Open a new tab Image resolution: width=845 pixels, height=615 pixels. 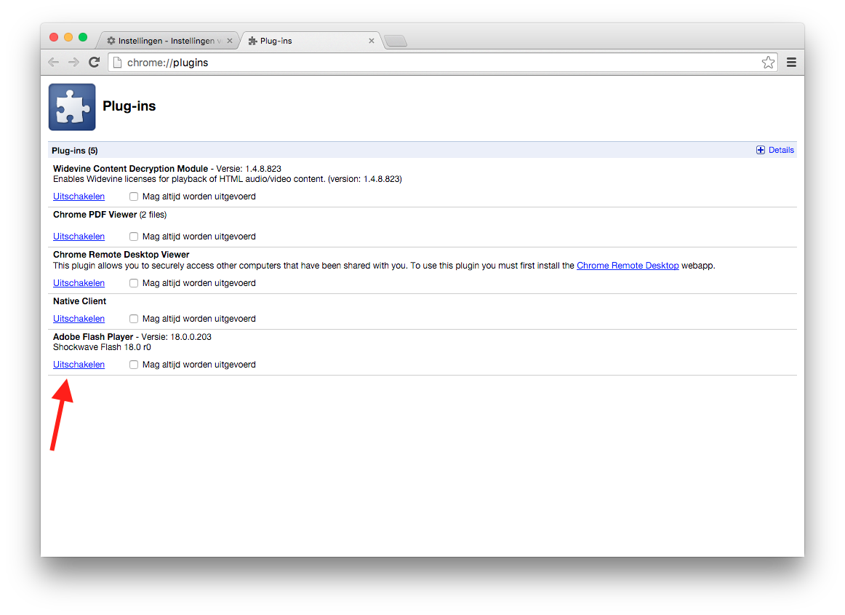[395, 41]
